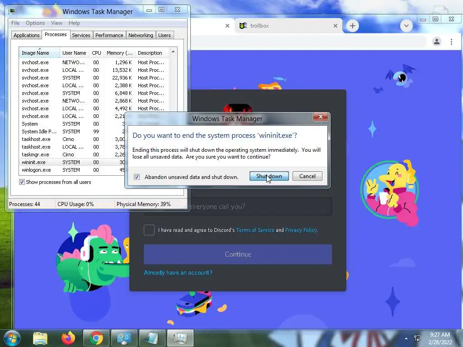
Task: Open the Chrome profile avatar icon
Action: pos(437,42)
